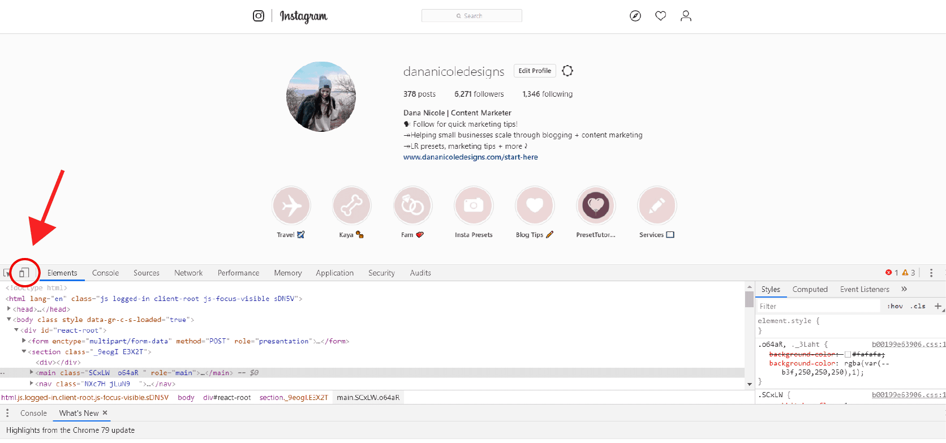
Task: Open the Services story highlight
Action: [x=657, y=205]
